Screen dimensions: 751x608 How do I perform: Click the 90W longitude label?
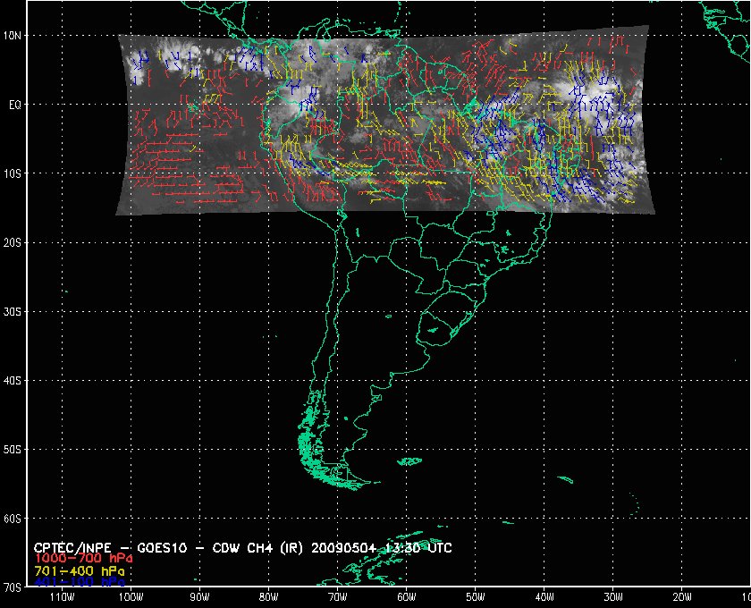point(199,597)
